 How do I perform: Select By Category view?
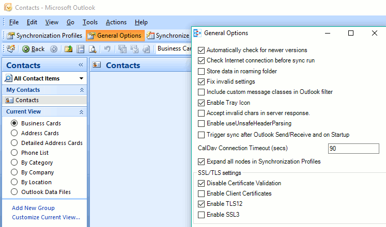pyautogui.click(x=14, y=163)
